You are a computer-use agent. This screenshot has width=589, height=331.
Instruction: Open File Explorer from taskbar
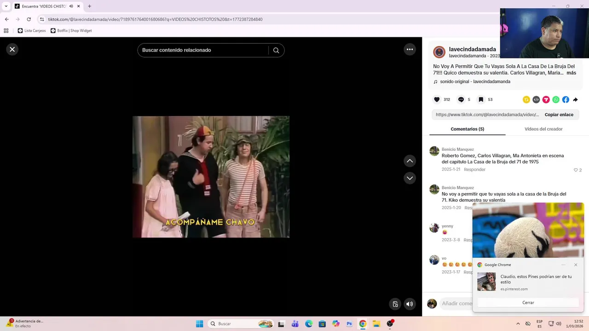[x=376, y=324]
